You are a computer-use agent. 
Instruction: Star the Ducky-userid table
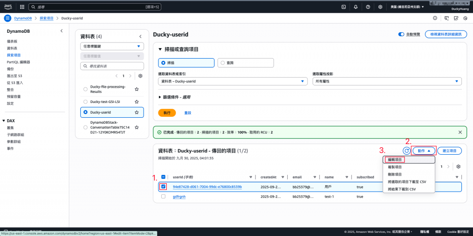click(x=137, y=112)
